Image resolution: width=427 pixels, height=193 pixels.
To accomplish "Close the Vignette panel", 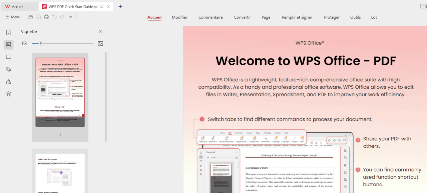I will click(x=100, y=31).
